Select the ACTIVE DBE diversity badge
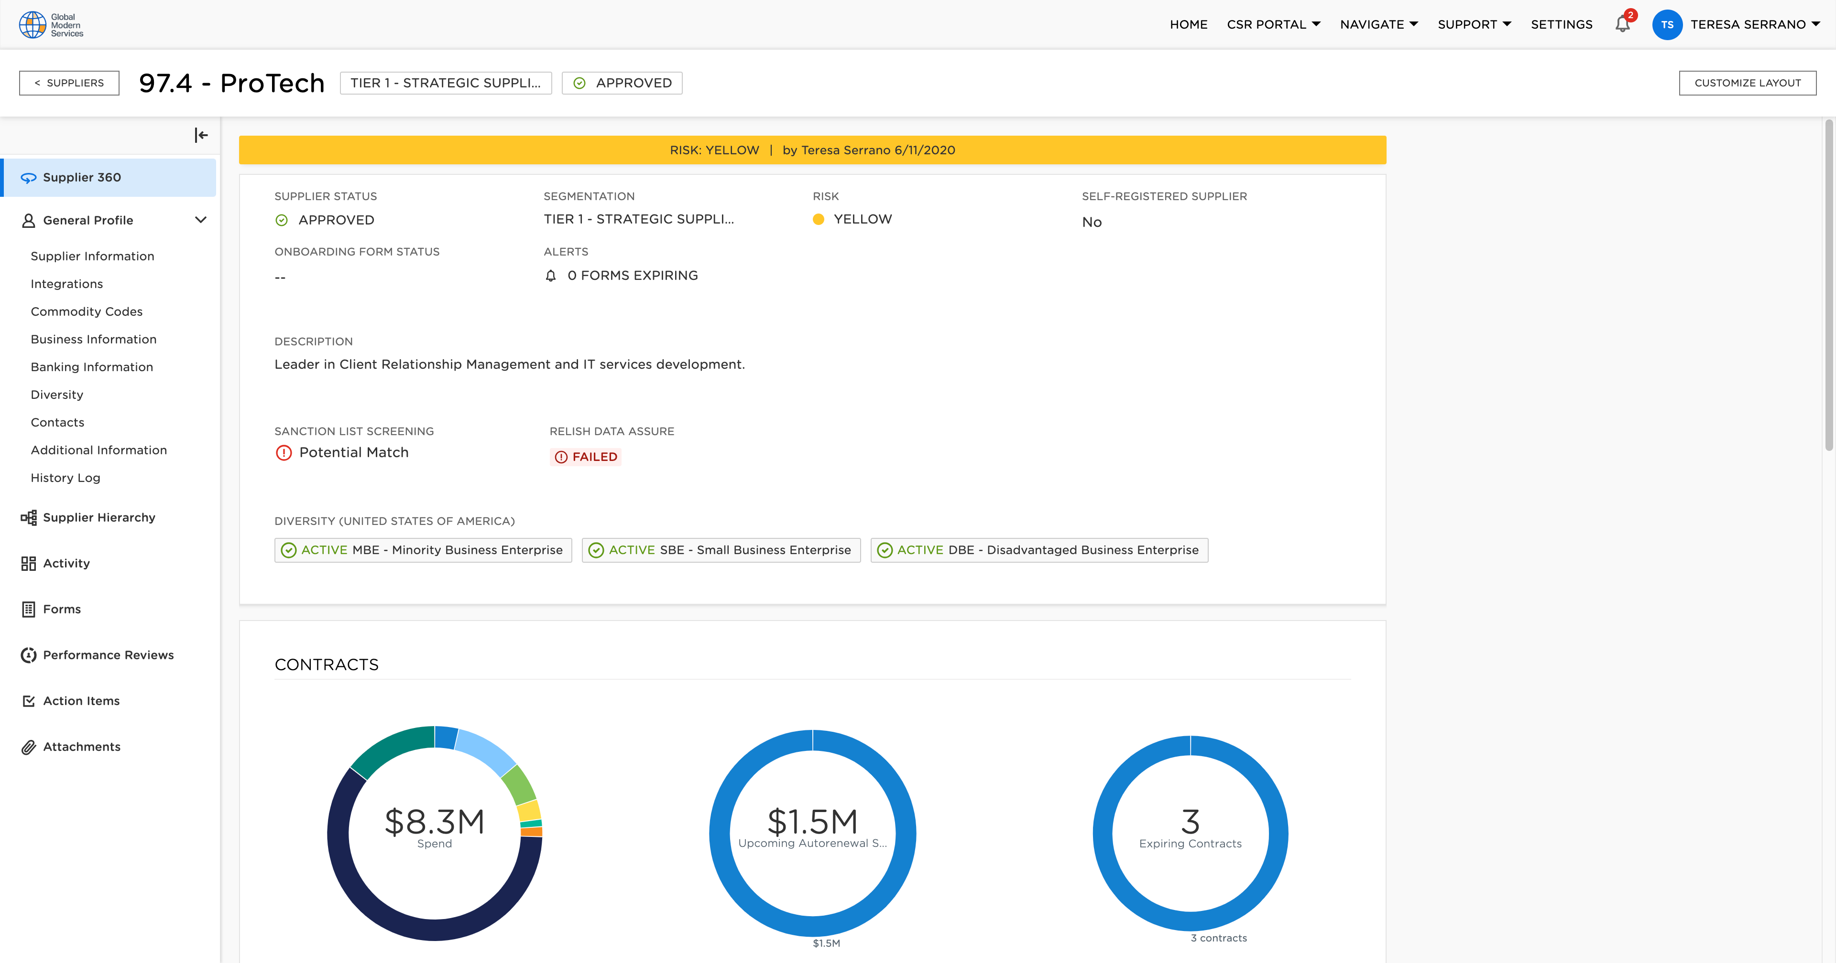This screenshot has width=1836, height=963. point(1038,550)
